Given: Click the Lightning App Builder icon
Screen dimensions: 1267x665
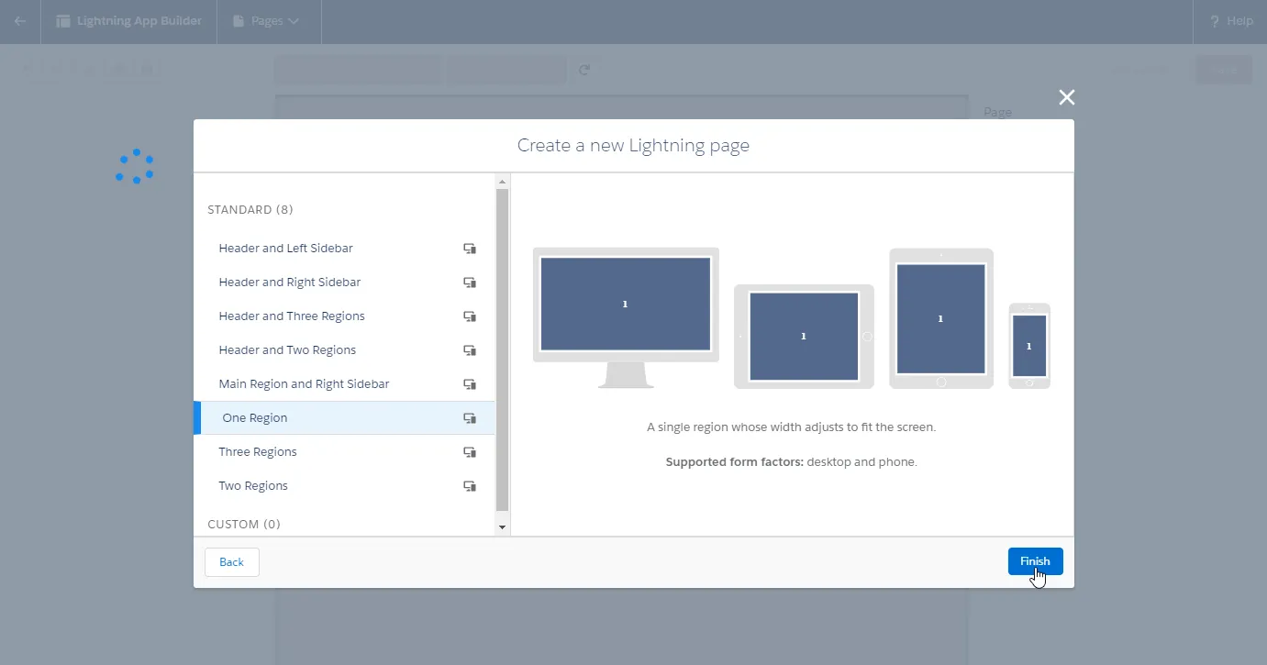Looking at the screenshot, I should (63, 21).
